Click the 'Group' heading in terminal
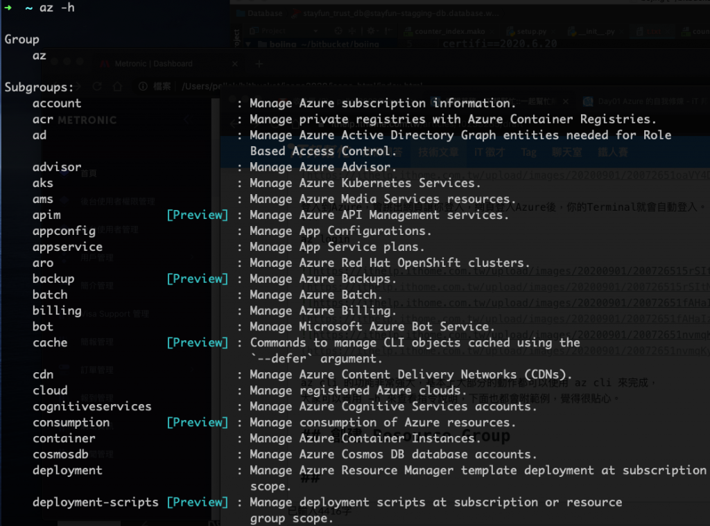This screenshot has width=710, height=526. 21,40
